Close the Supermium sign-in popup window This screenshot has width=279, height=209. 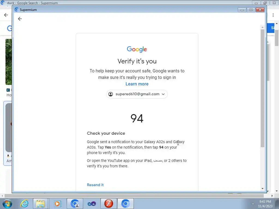coord(260,10)
